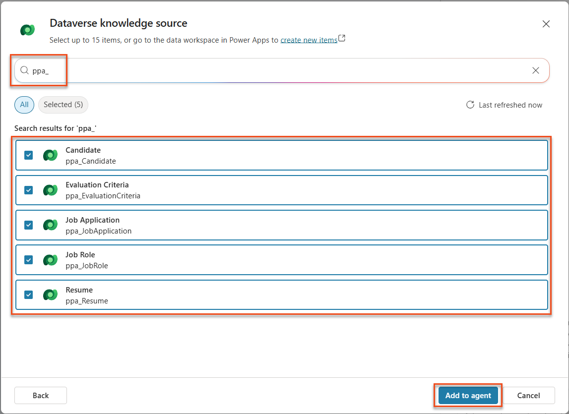Screen dimensions: 569x414
Task: Click the search magnifier icon
Action: (x=24, y=70)
